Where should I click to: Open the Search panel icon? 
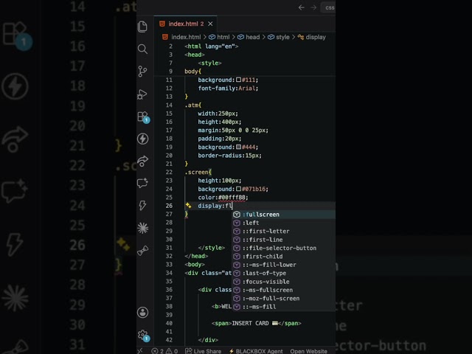coord(142,49)
